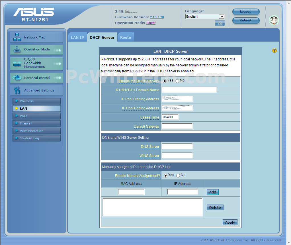Open Advanced Settings section

[x=36, y=90]
